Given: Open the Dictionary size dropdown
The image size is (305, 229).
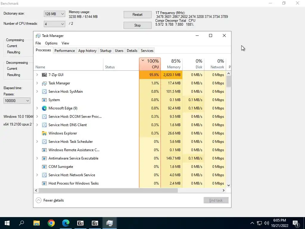Looking at the screenshot, I should coord(55,14).
